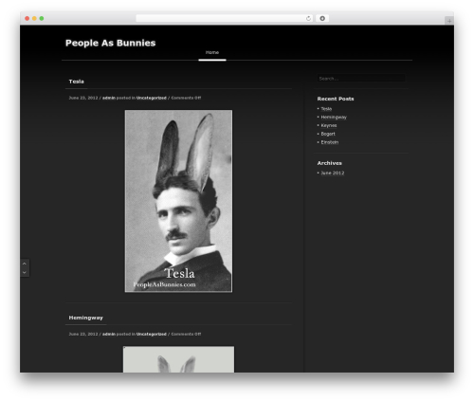Open a new tab with plus button
The height and width of the screenshot is (401, 474).
449,21
